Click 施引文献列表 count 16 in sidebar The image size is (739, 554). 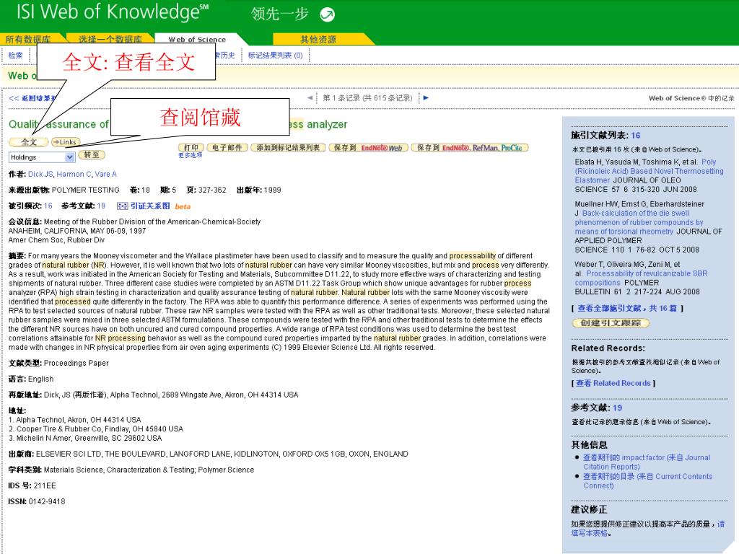[x=636, y=136]
